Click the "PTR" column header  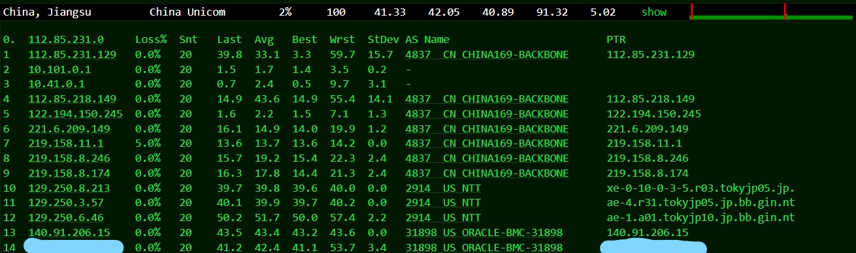pyautogui.click(x=616, y=40)
